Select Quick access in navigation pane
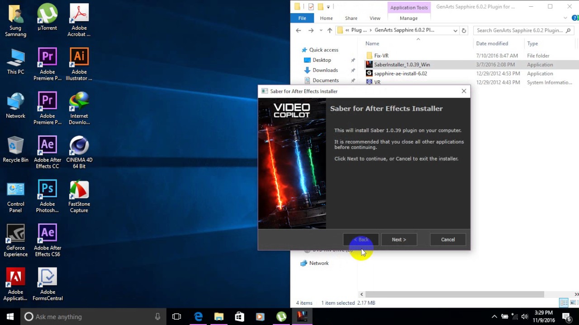This screenshot has height=325, width=579. coord(323,50)
